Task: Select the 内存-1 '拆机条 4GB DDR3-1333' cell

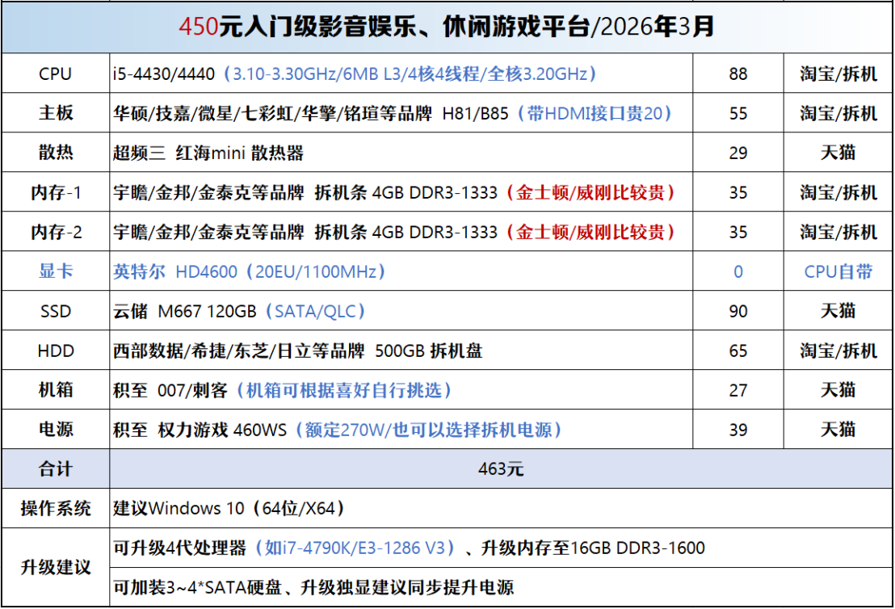Action: click(x=401, y=192)
